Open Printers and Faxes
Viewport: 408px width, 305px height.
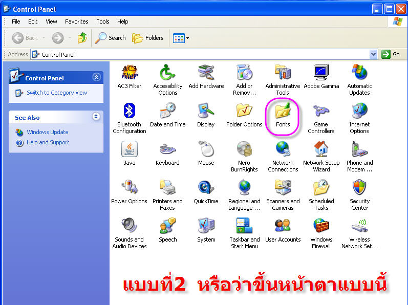tap(168, 195)
